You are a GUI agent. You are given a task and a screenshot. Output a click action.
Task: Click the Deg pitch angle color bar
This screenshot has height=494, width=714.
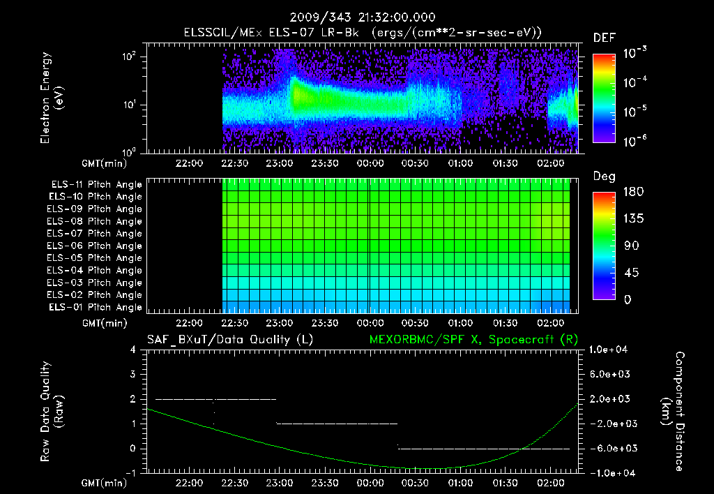(x=604, y=246)
